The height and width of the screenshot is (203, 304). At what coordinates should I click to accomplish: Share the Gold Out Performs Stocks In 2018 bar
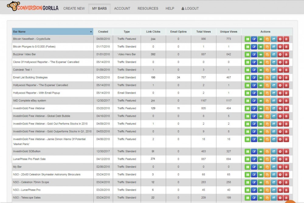274,124
